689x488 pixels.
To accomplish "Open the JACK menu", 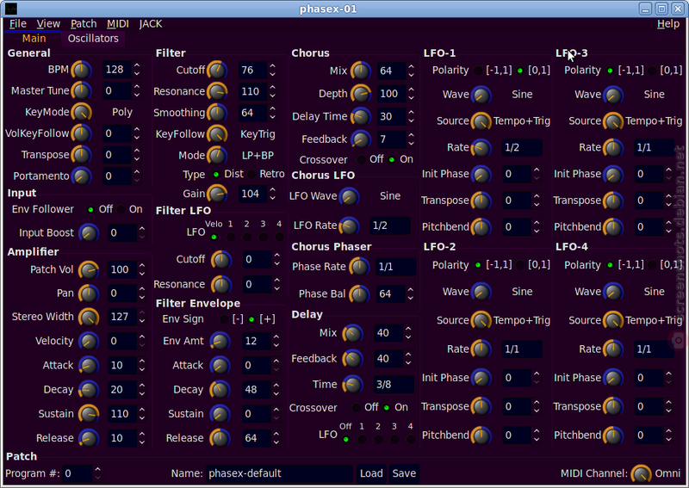I will coord(151,24).
